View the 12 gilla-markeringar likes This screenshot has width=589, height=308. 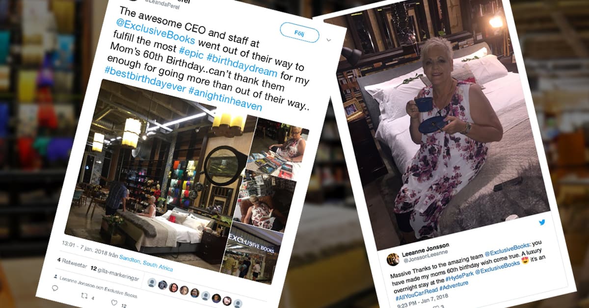[115, 273]
